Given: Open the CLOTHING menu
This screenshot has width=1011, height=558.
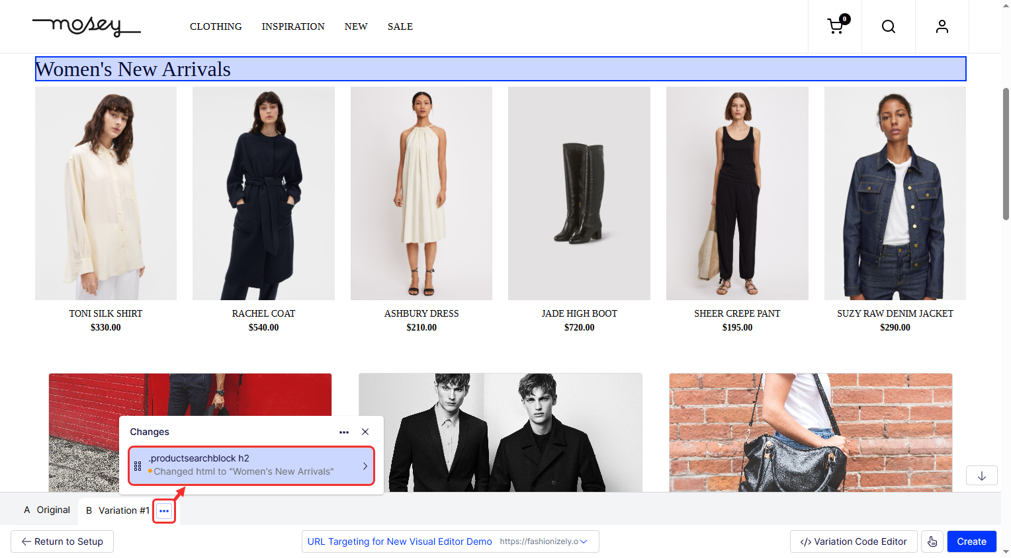Looking at the screenshot, I should pyautogui.click(x=216, y=26).
